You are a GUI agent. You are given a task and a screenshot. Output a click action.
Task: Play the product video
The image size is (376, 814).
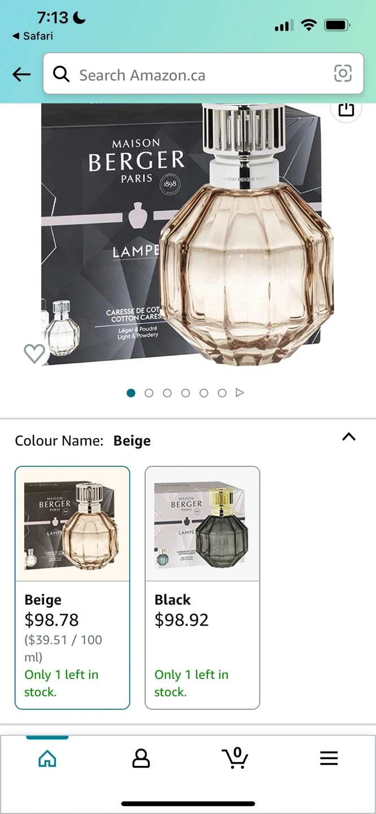[240, 393]
